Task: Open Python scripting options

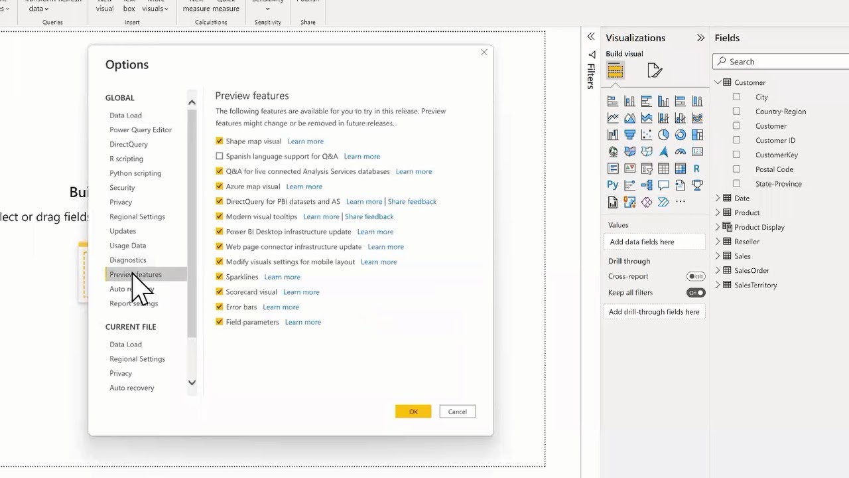Action: tap(135, 173)
